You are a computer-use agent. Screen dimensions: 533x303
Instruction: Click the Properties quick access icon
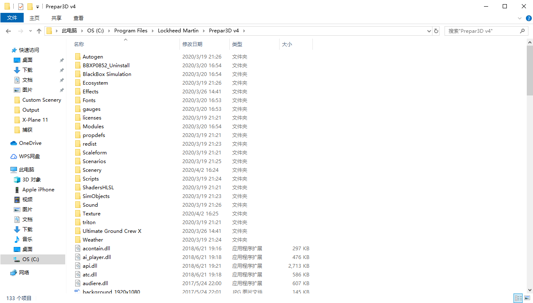coord(20,7)
